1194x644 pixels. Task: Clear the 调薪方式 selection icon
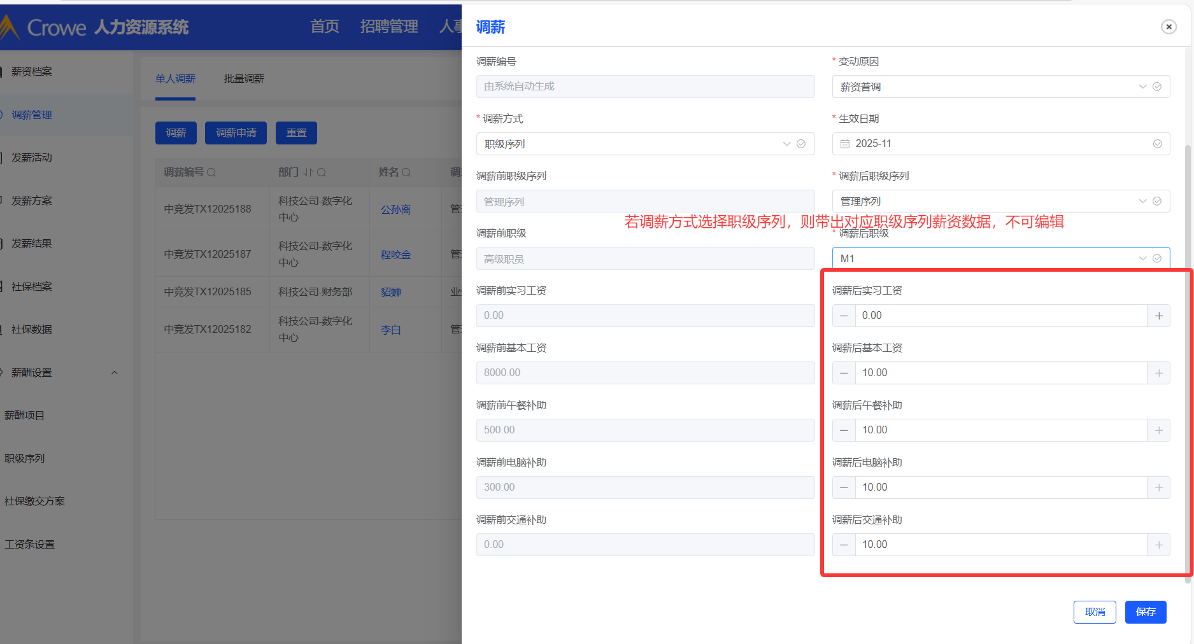(x=801, y=144)
